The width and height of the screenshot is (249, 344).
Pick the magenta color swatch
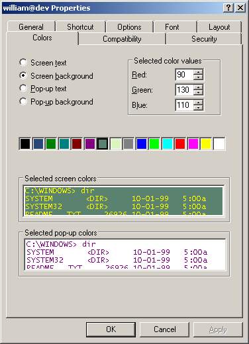pos(193,144)
